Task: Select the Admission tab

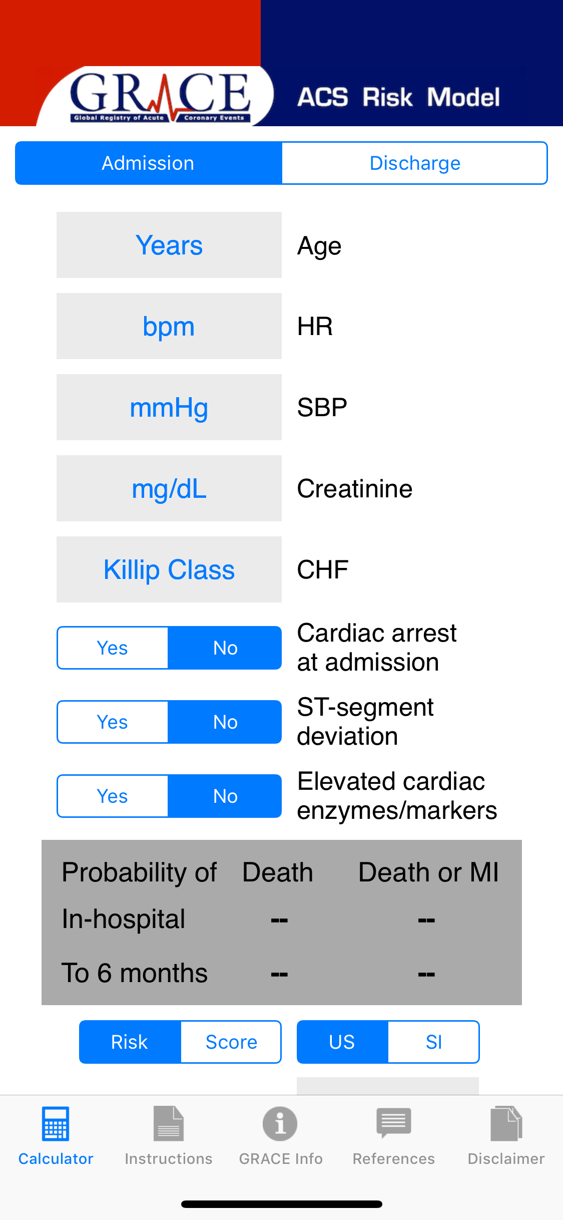Action: 149,163
